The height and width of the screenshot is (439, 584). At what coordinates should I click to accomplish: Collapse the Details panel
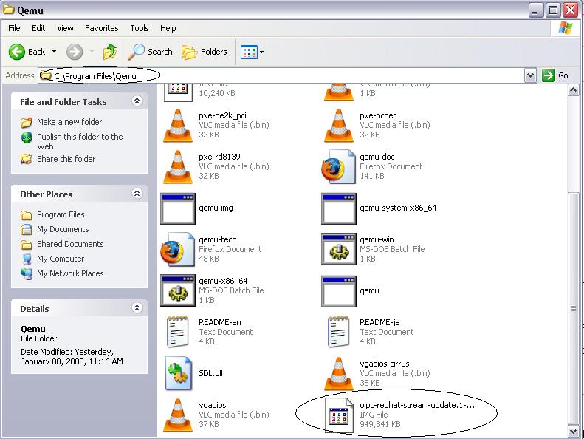coord(137,308)
